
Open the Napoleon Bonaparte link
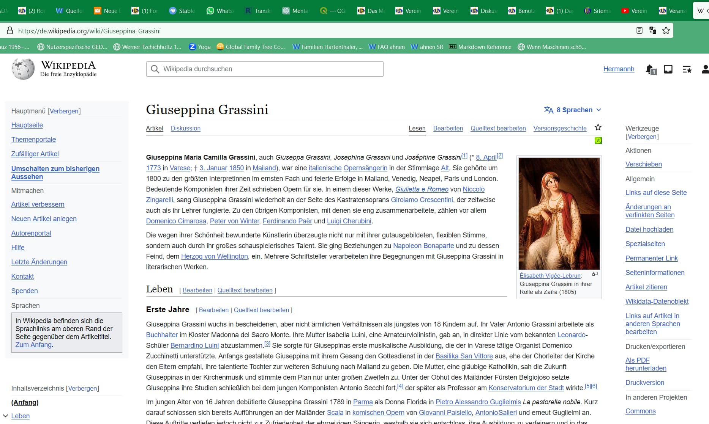point(423,246)
